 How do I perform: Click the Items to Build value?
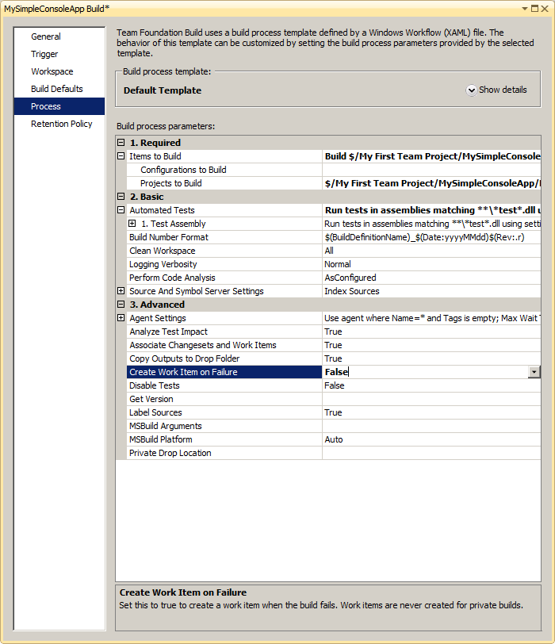[x=432, y=156]
